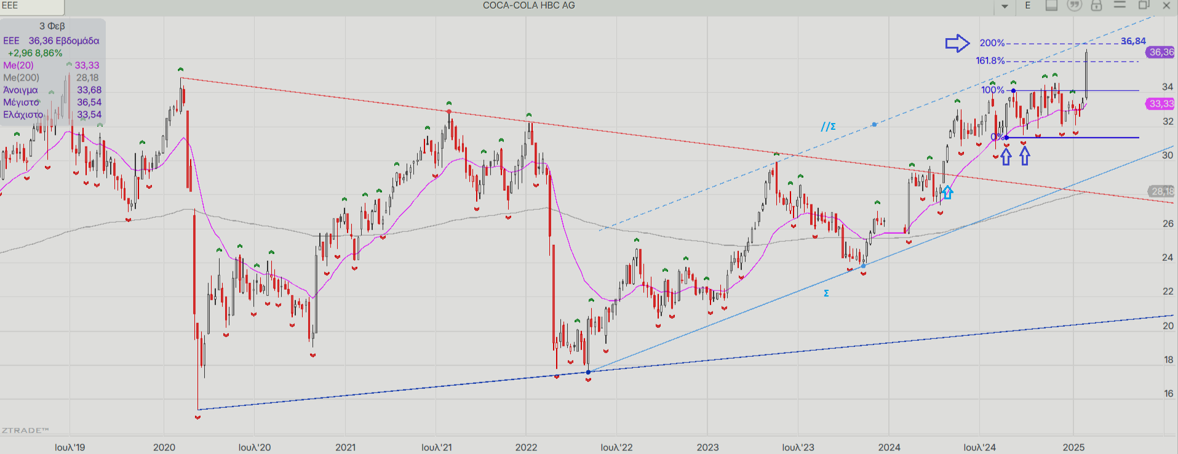Click the Ιουλ'21 time axis label

(436, 447)
